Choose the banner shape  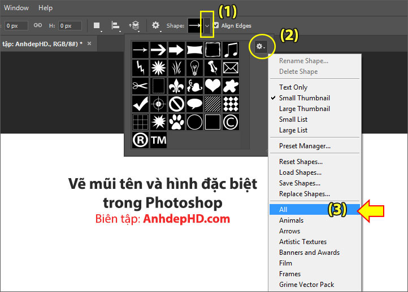[x=194, y=50]
